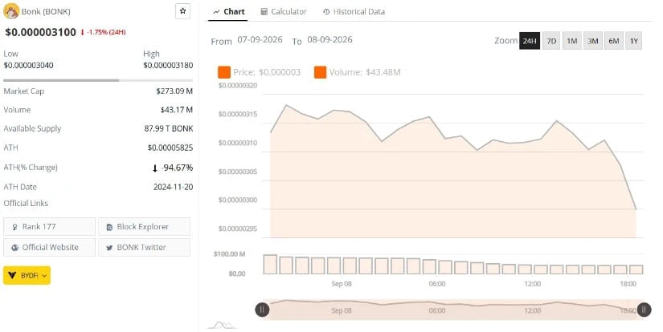This screenshot has width=663, height=332.
Task: Click the Zoom label
Action: 505,41
